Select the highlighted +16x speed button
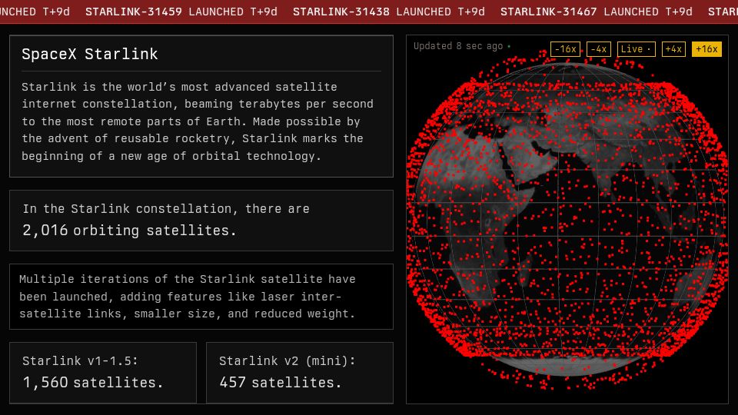738x415 pixels. (x=706, y=49)
